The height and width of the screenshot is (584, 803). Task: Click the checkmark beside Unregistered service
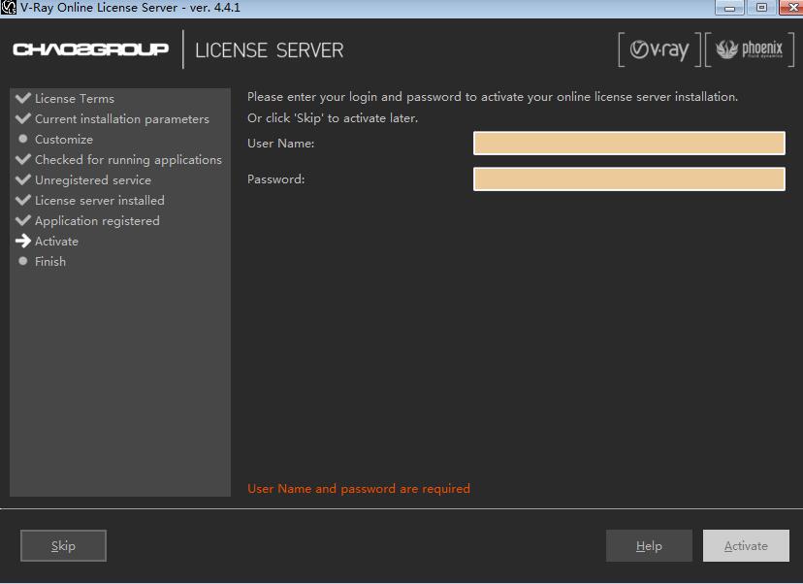point(23,179)
